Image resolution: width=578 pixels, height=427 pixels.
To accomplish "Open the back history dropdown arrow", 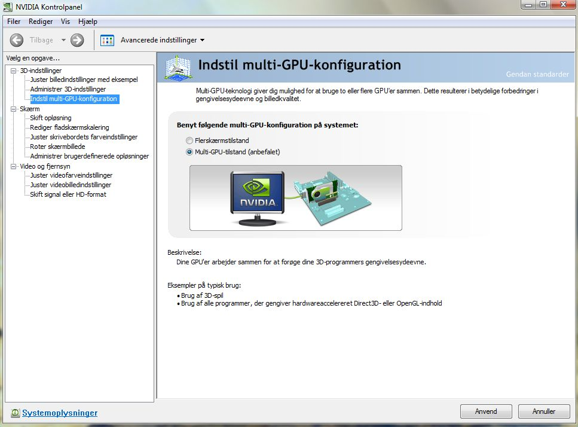I will pos(63,40).
